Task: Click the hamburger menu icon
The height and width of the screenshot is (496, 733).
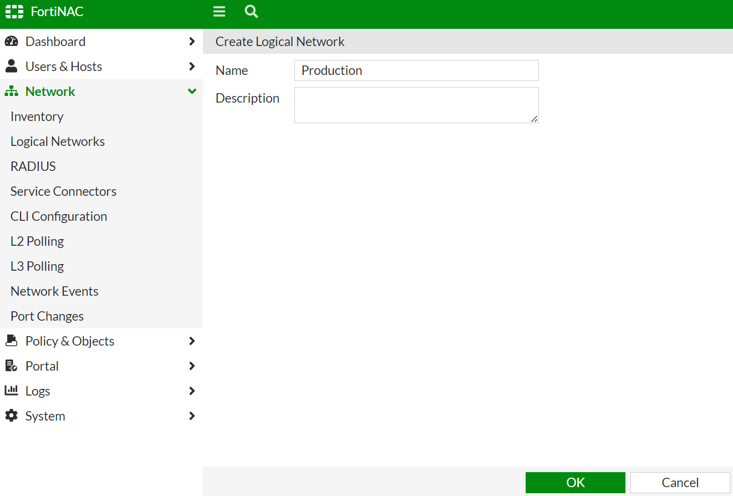Action: (x=219, y=11)
